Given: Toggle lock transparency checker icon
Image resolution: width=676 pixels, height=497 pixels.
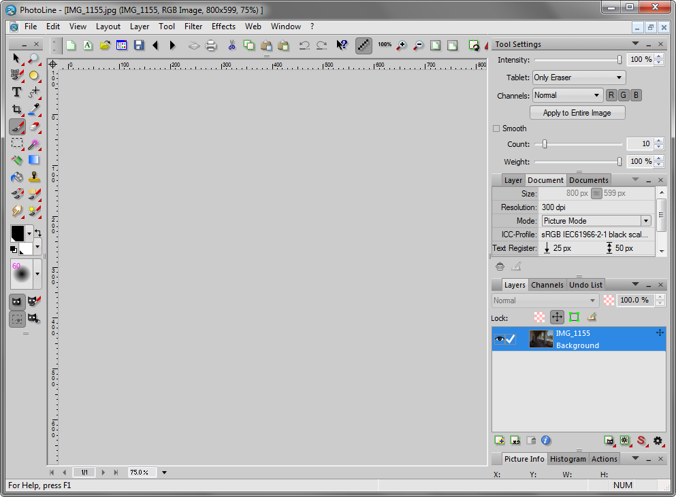Looking at the screenshot, I should pos(539,318).
